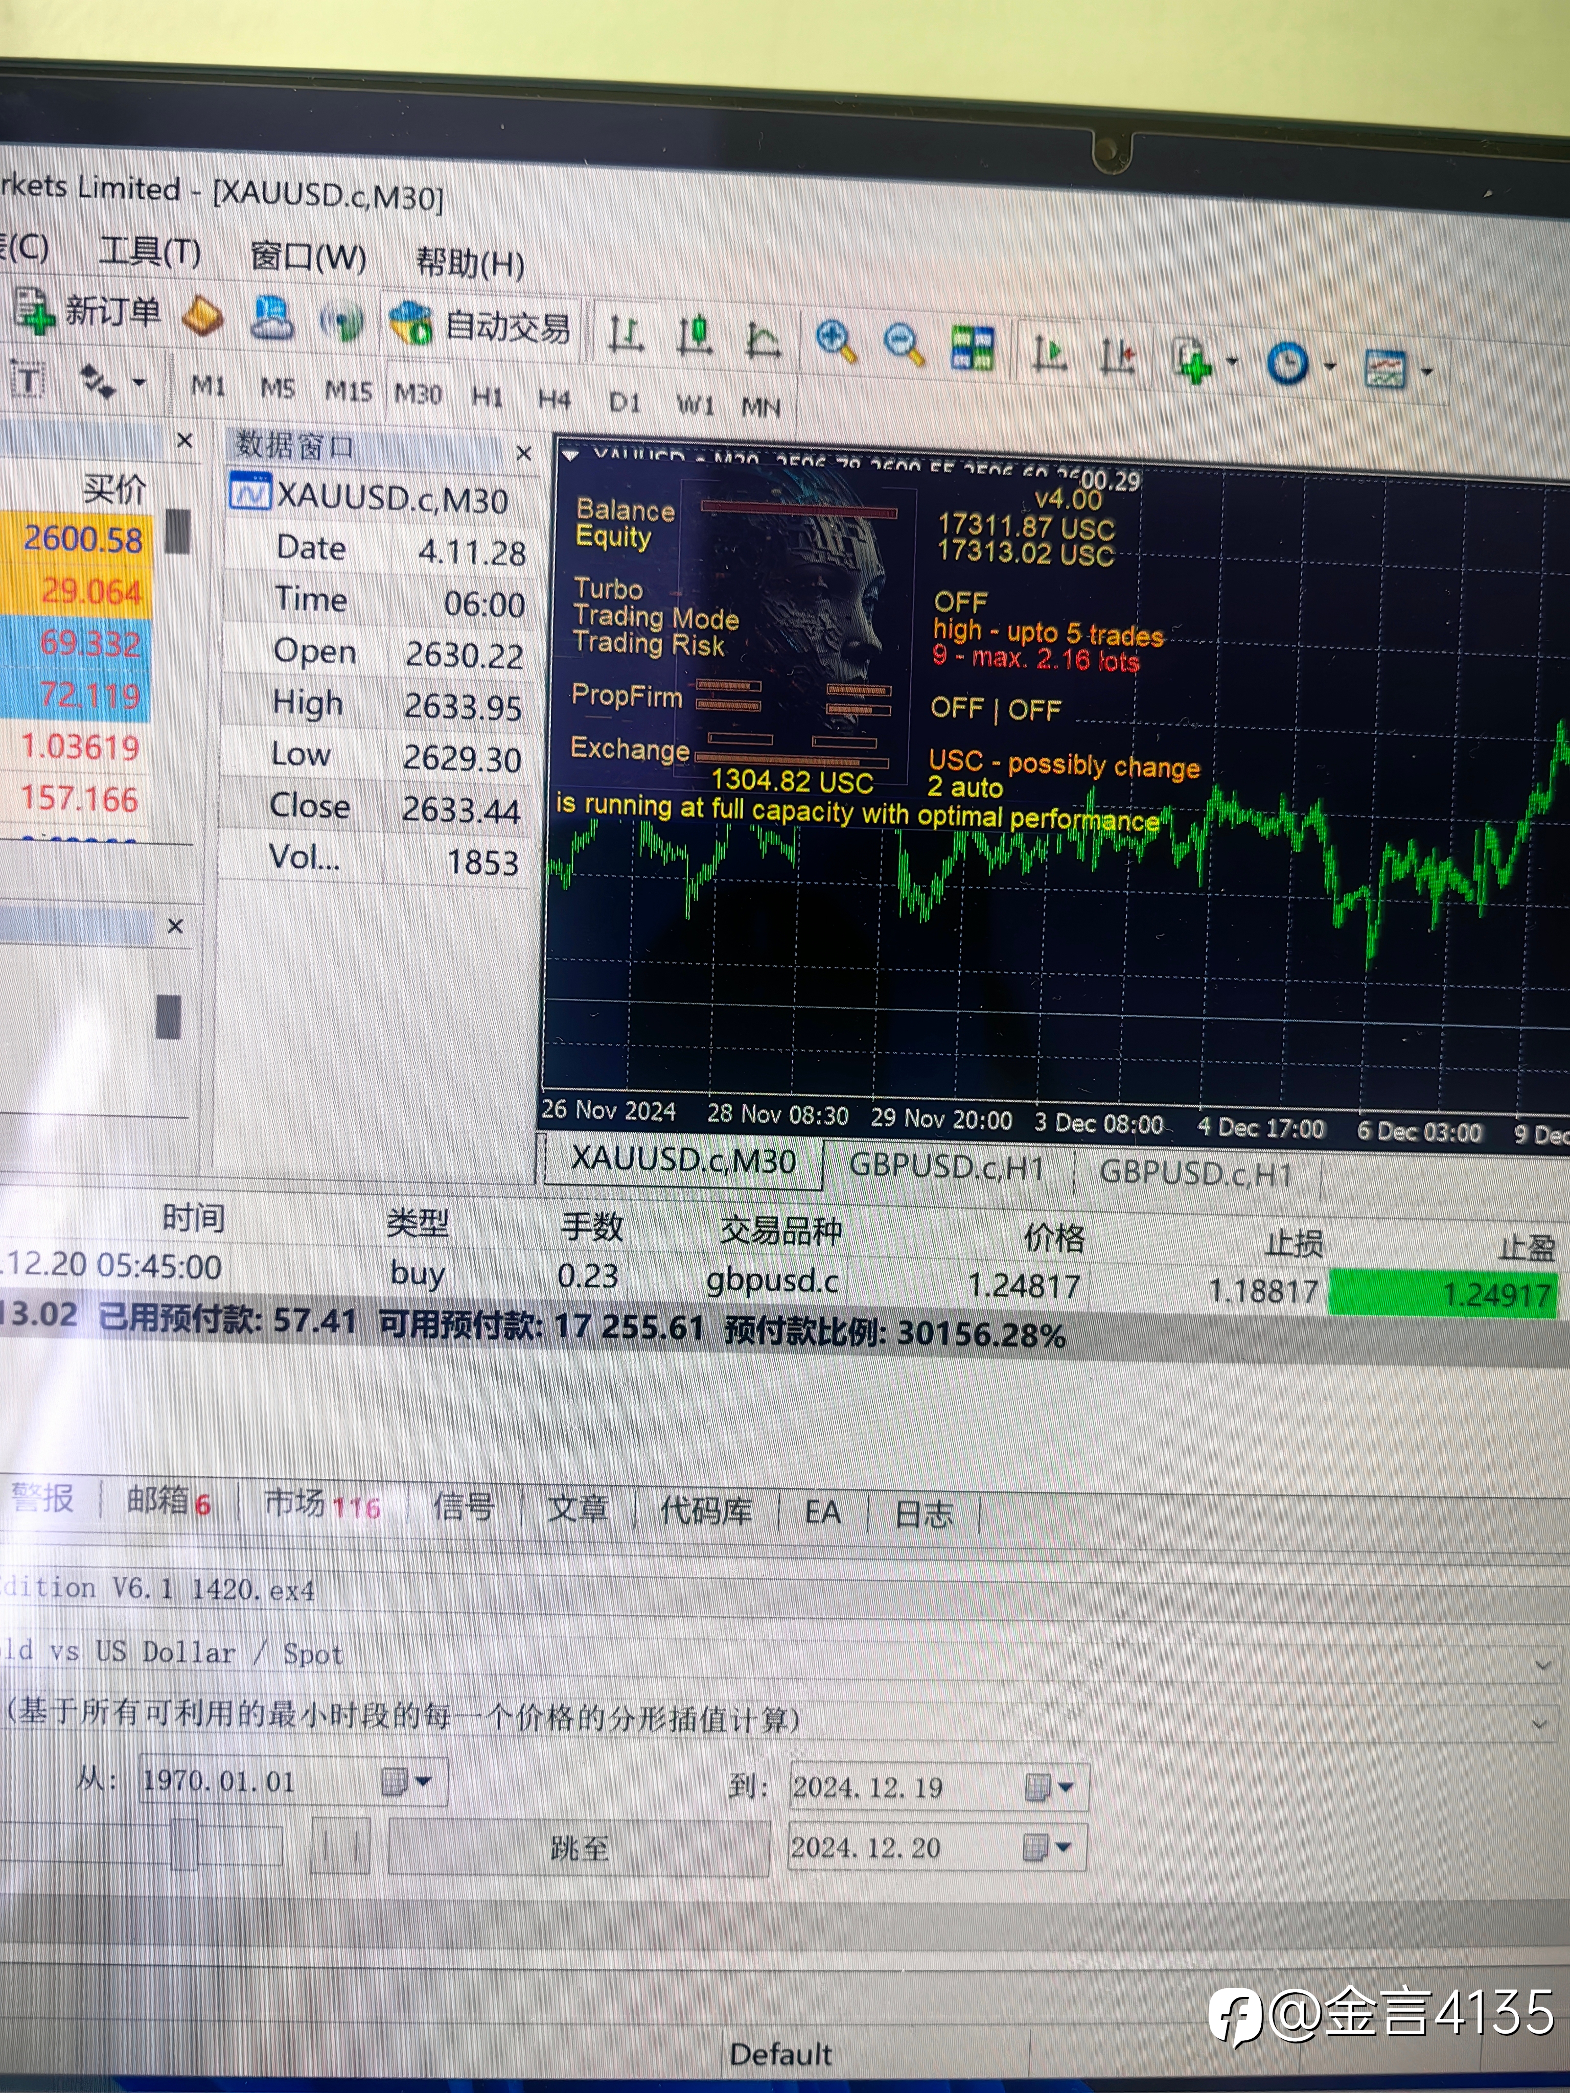Close the Navigator panel below Market Watch
The image size is (1570, 2093).
175,926
